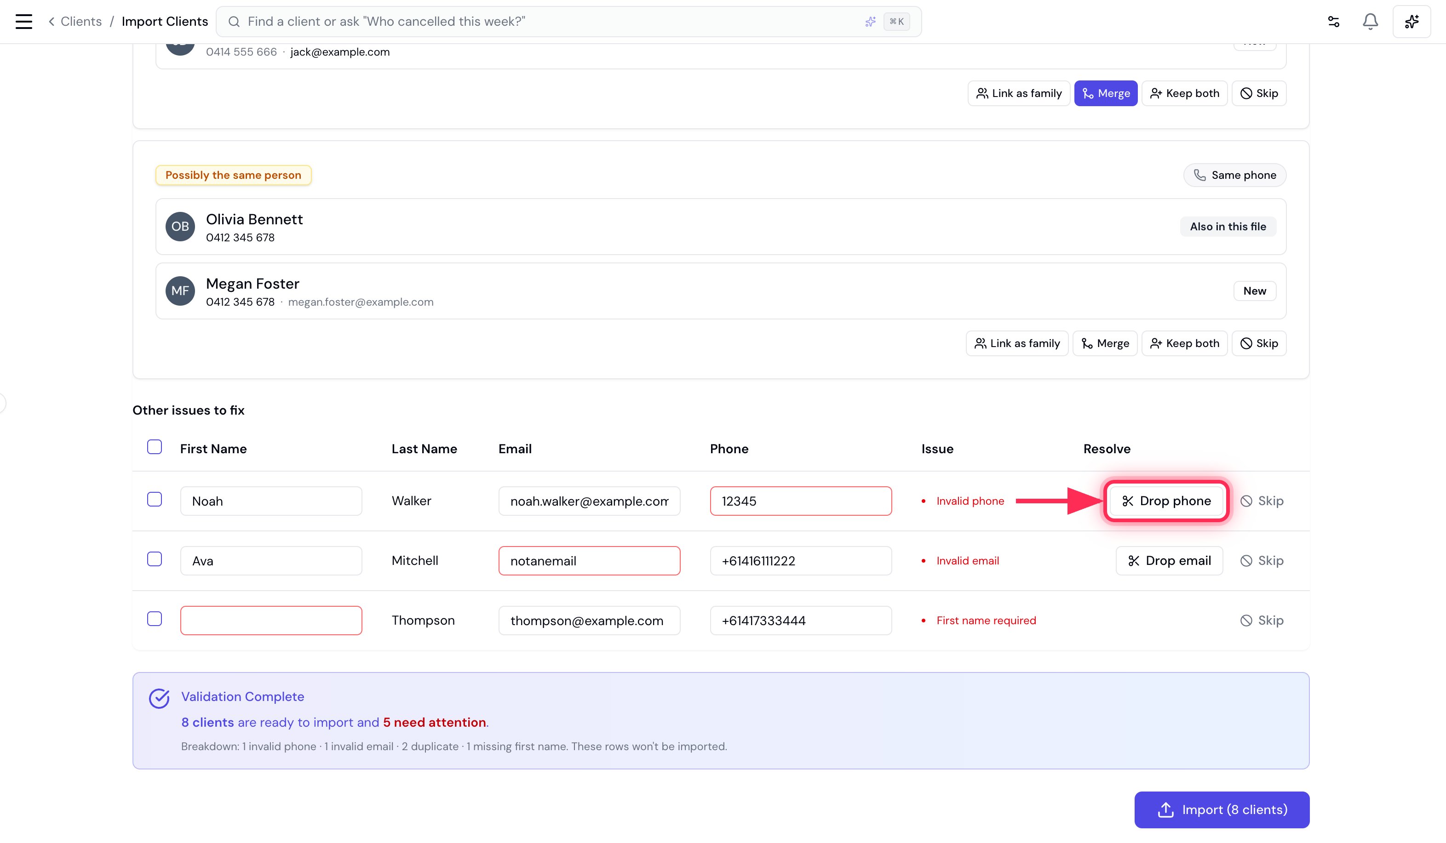
Task: Keep both in the Jack duplicate group
Action: [x=1184, y=93]
